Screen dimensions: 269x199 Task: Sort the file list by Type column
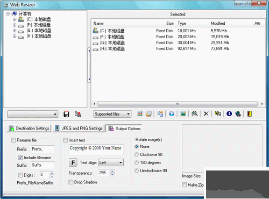[x=182, y=23]
